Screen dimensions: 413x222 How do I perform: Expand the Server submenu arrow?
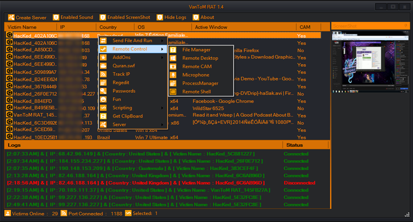pos(162,125)
